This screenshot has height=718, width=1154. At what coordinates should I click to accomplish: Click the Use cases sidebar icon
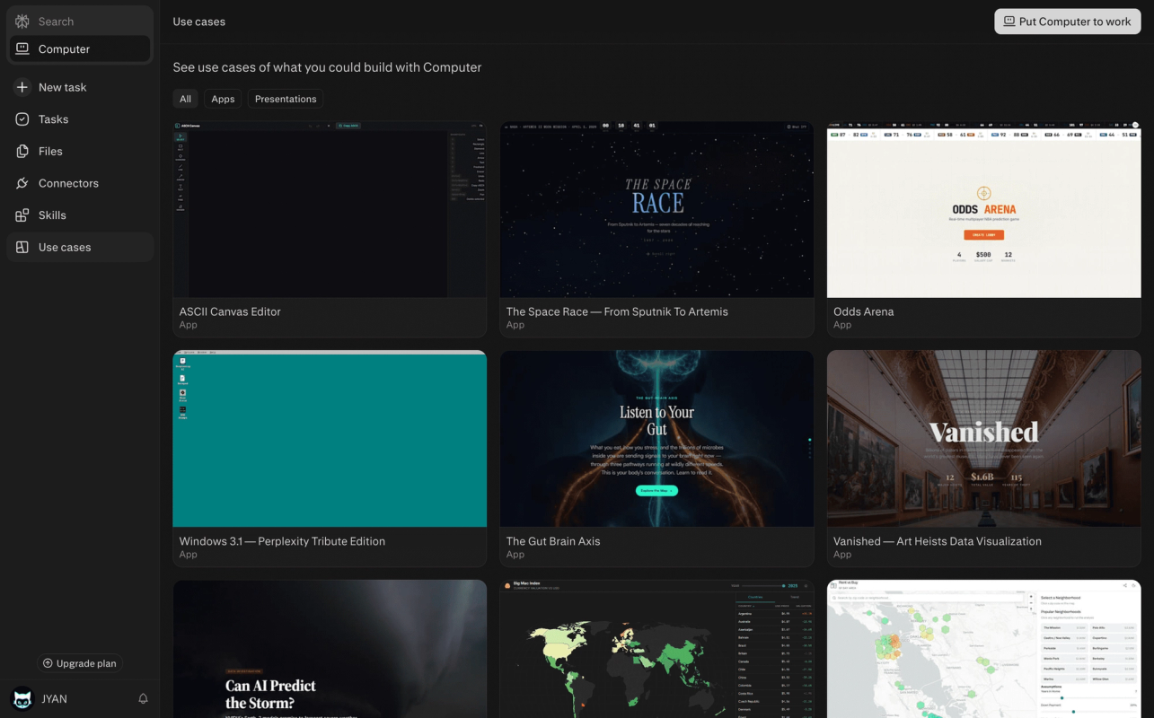(22, 247)
